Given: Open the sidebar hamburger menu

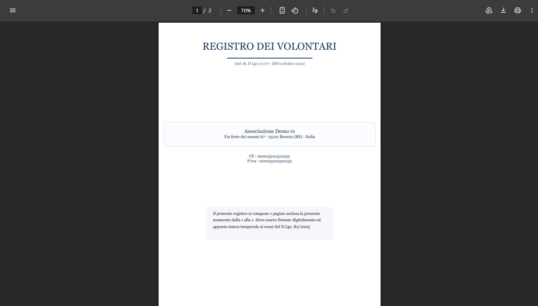Looking at the screenshot, I should 13,10.
